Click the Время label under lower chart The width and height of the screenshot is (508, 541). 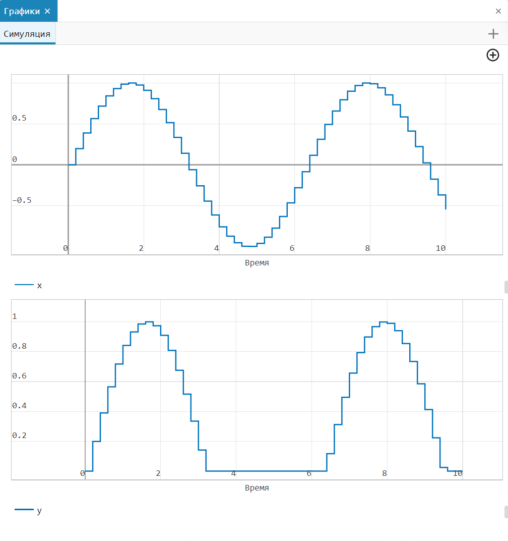[x=257, y=488]
